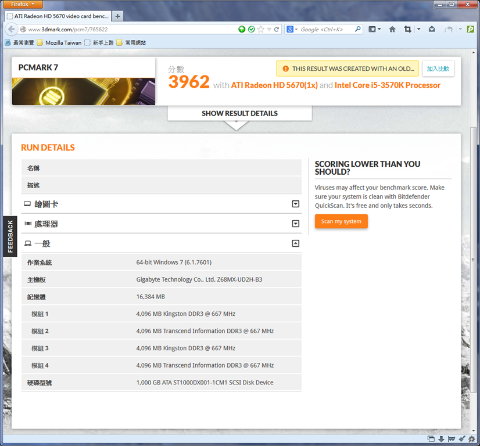Click the Google search input field
480x446 pixels.
[x=326, y=30]
